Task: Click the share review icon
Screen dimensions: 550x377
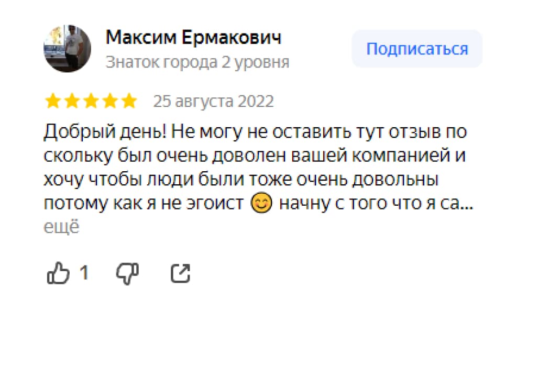Action: (180, 273)
